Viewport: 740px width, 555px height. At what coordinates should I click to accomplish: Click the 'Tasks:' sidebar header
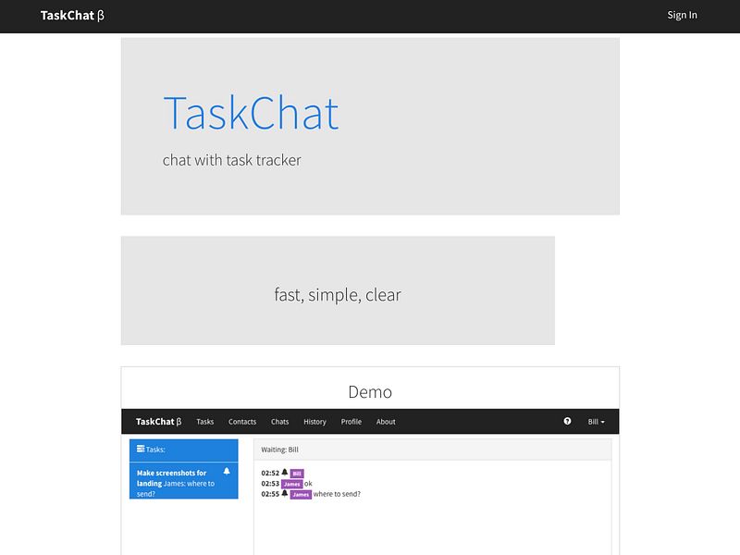[x=183, y=450]
